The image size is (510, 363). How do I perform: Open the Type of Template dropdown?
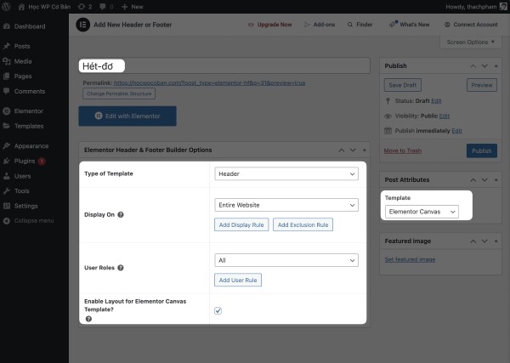click(x=286, y=173)
